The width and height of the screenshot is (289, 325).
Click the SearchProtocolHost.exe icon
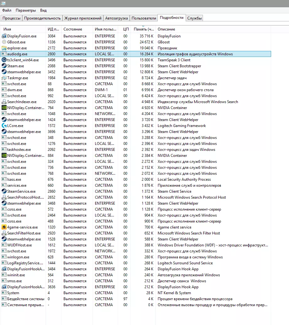point(4,197)
